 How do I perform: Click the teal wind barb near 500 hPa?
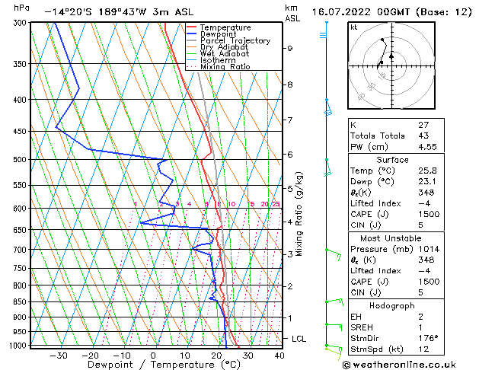pos(327,167)
